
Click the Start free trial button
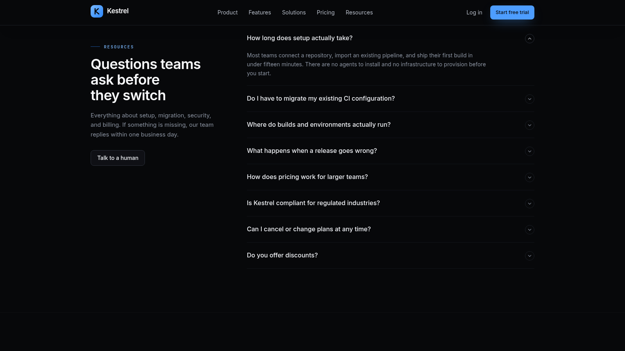pos(512,12)
